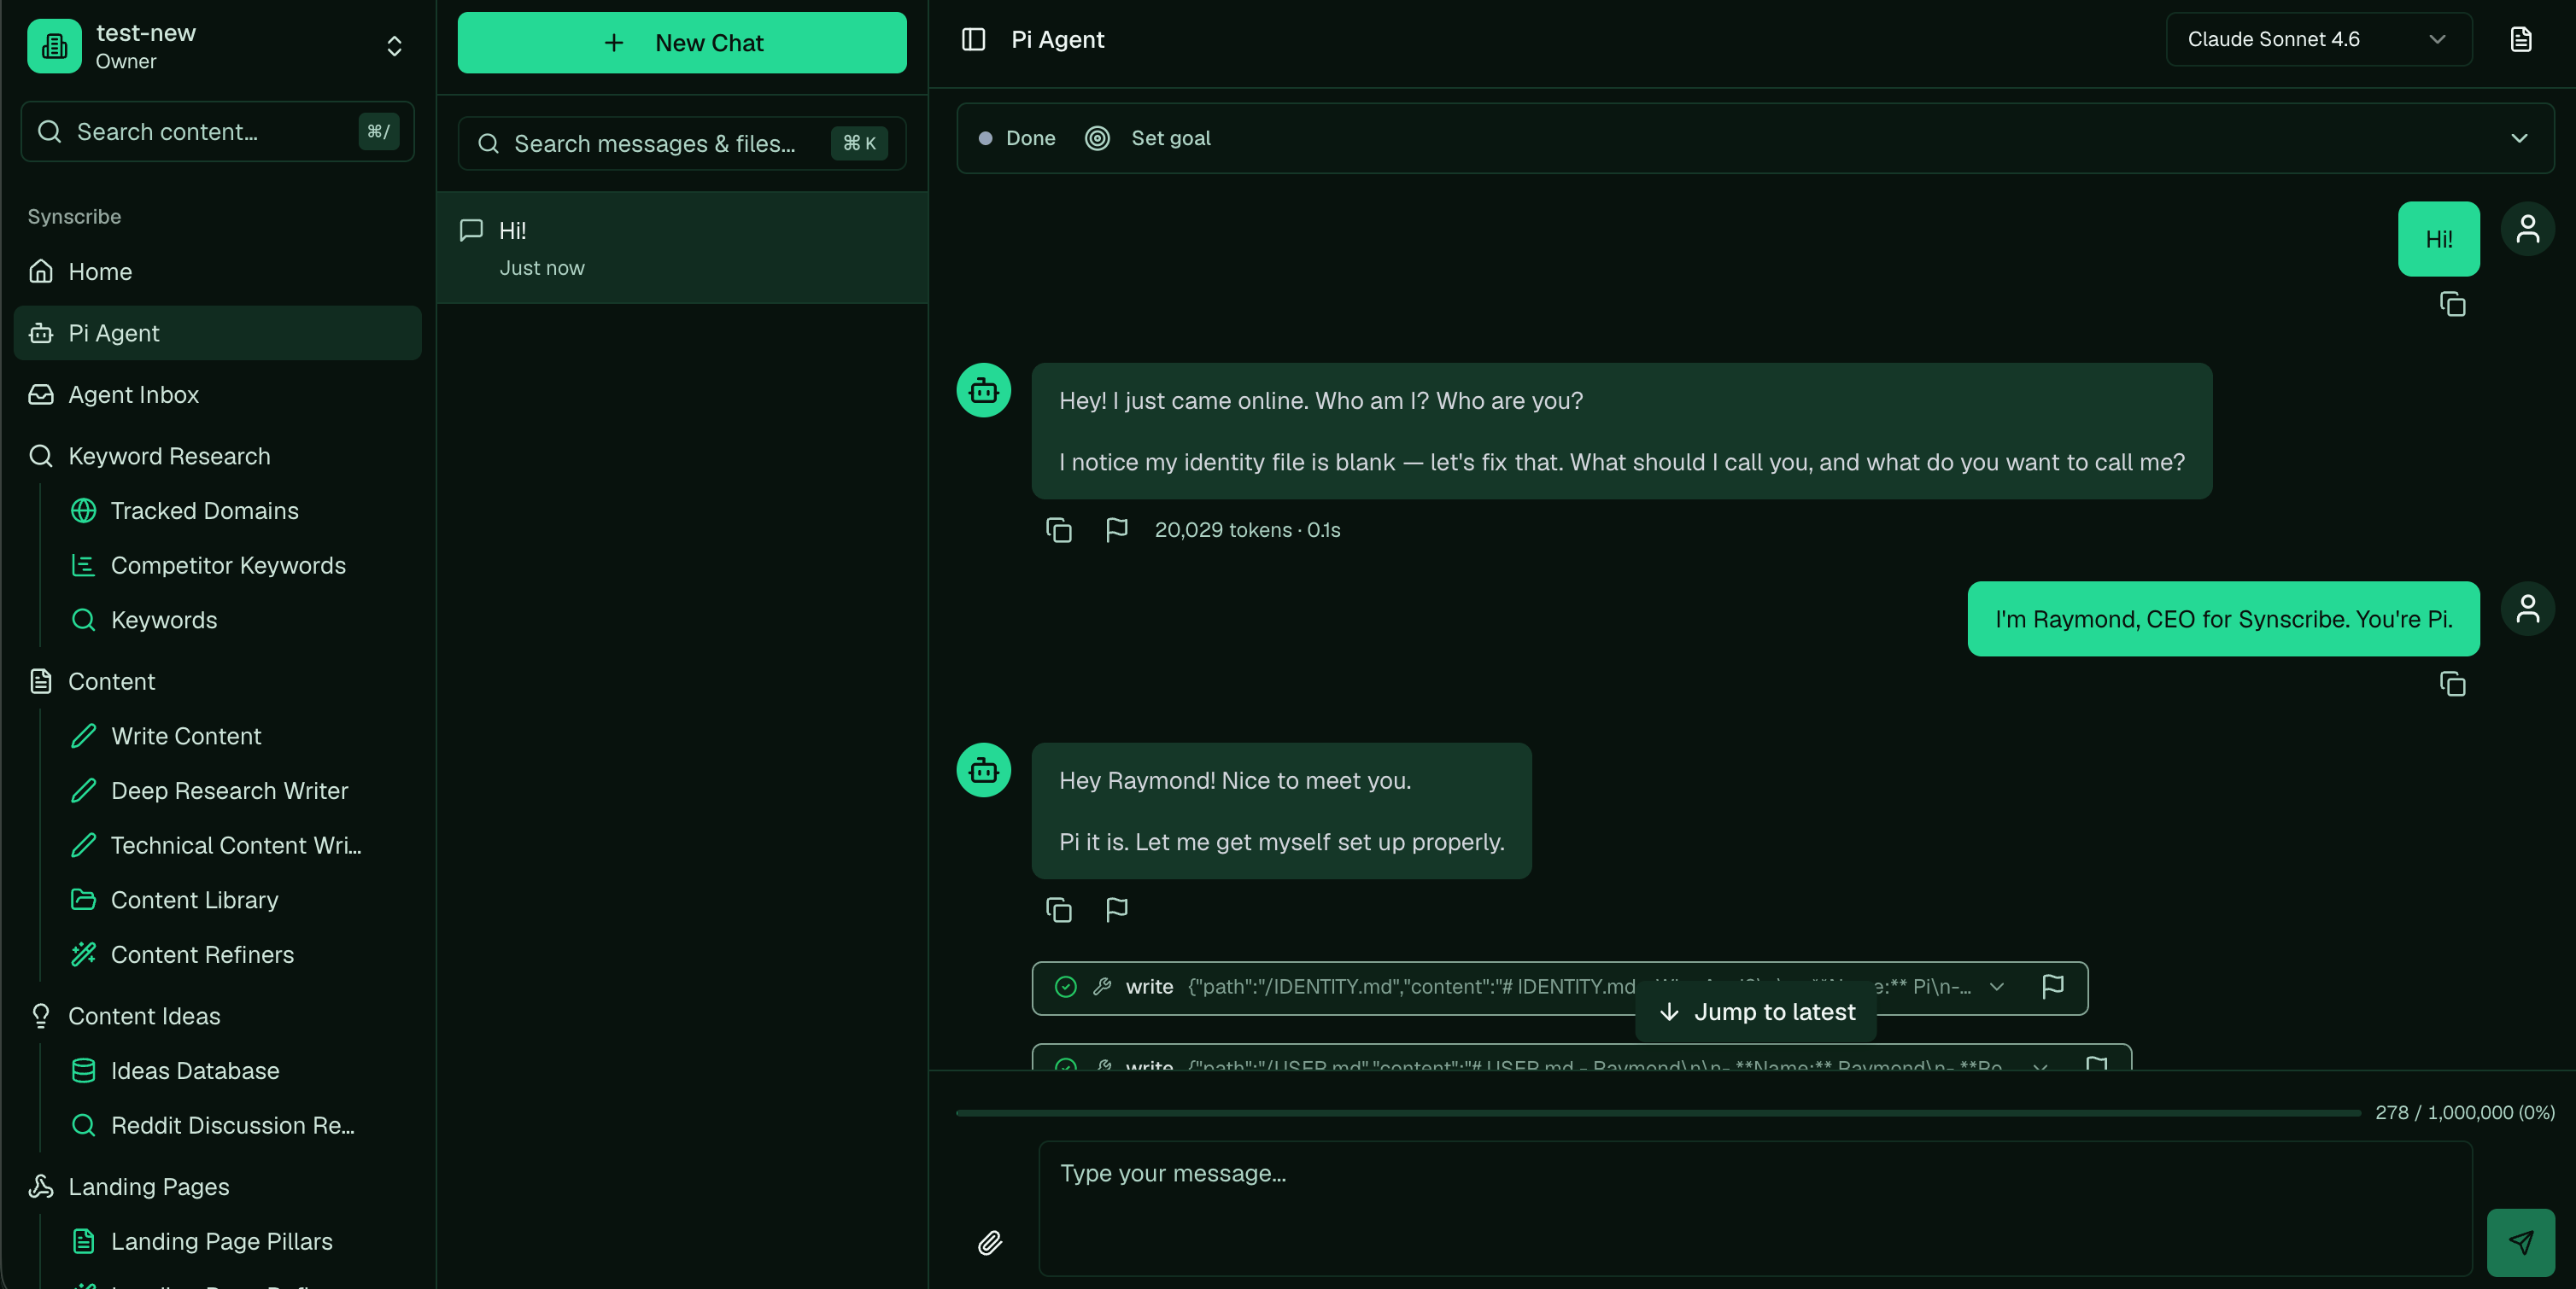Screen dimensions: 2576x1289
Task: Open the workspace switcher chevrons
Action: click(x=394, y=46)
